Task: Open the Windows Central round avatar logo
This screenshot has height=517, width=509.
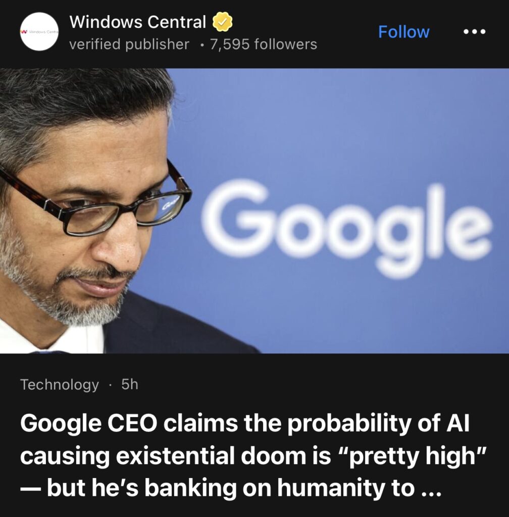Action: tap(39, 32)
